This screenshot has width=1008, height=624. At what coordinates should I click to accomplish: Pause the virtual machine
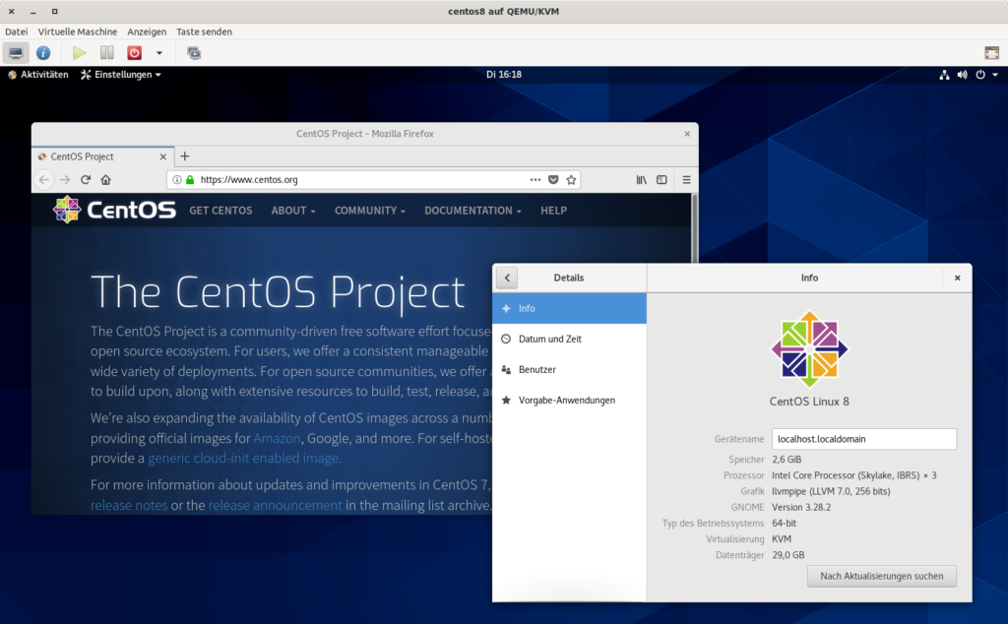tap(107, 53)
